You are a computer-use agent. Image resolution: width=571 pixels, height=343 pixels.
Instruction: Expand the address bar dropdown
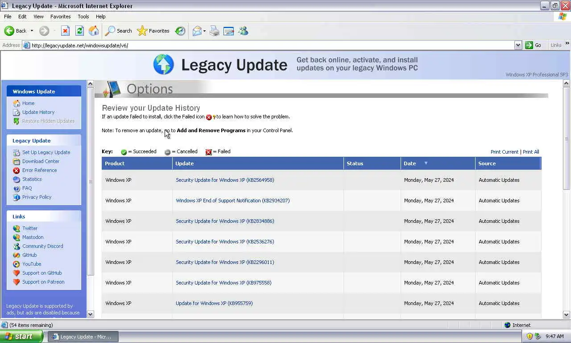click(518, 45)
